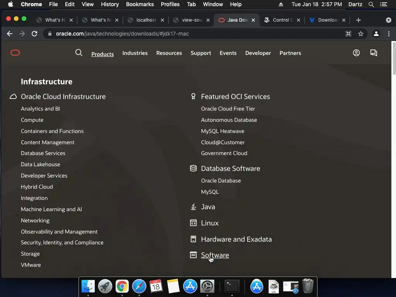The height and width of the screenshot is (297, 396).
Task: Switch to the localhost tab
Action: tap(146, 20)
